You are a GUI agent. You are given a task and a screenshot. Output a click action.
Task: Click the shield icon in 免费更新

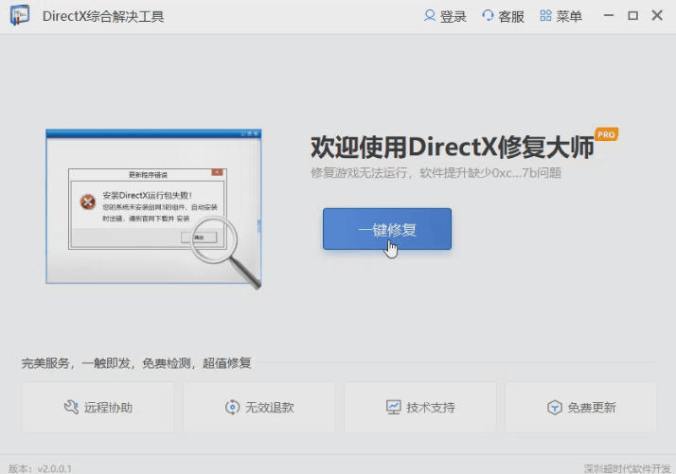555,408
